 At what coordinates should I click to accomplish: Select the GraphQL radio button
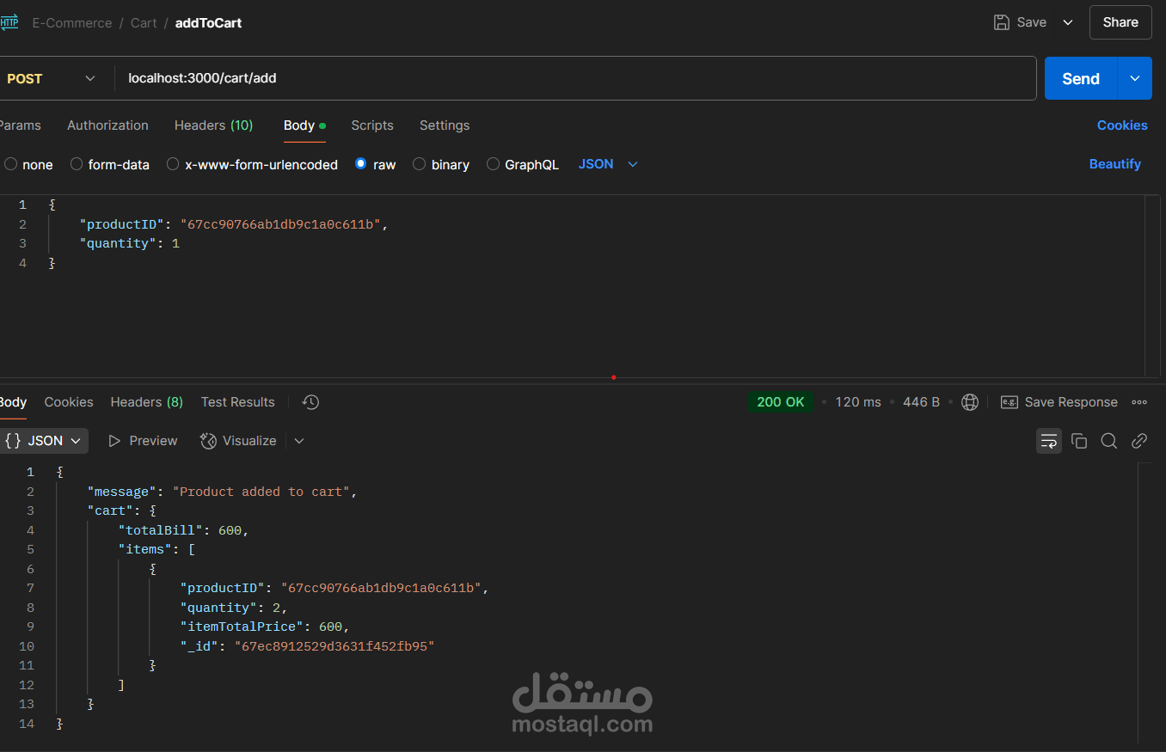tap(493, 164)
